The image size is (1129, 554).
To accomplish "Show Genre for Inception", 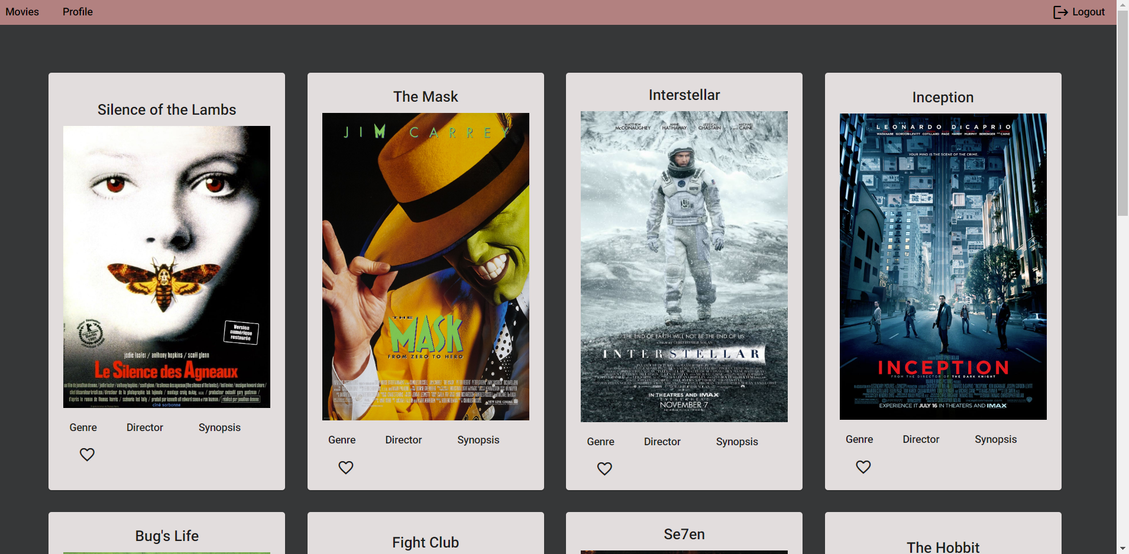I will [x=859, y=439].
